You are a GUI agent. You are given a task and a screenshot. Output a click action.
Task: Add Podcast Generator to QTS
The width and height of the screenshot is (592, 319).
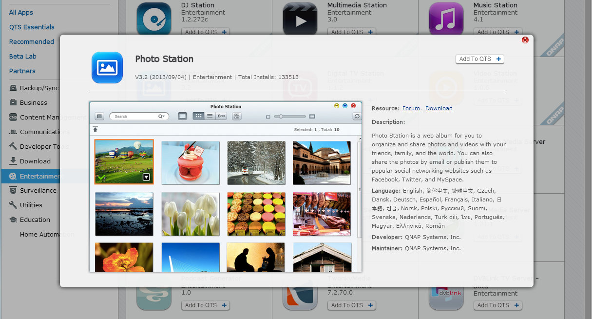pyautogui.click(x=206, y=305)
